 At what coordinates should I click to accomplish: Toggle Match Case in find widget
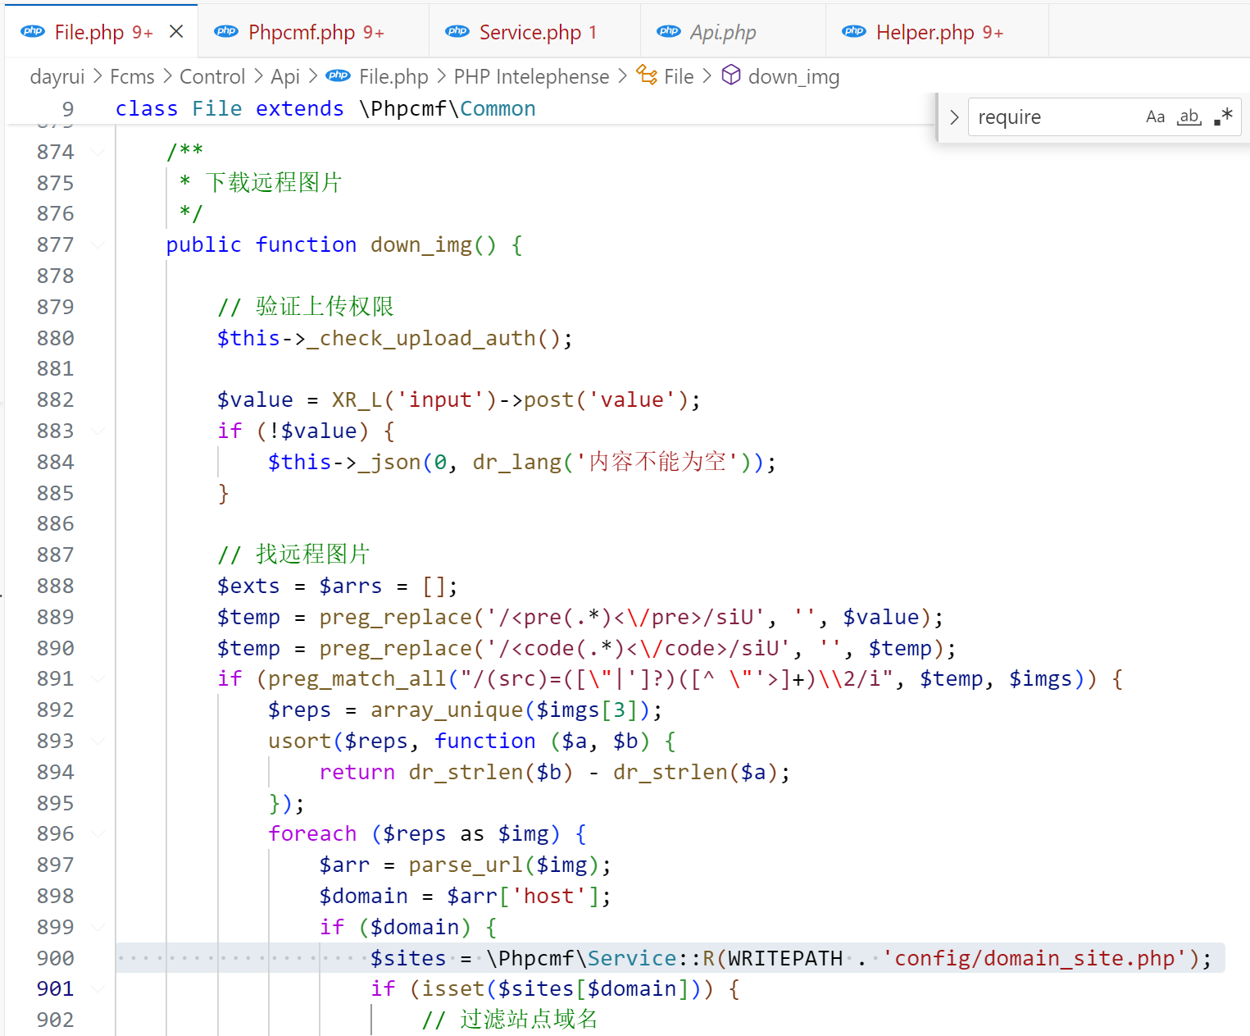click(x=1155, y=116)
